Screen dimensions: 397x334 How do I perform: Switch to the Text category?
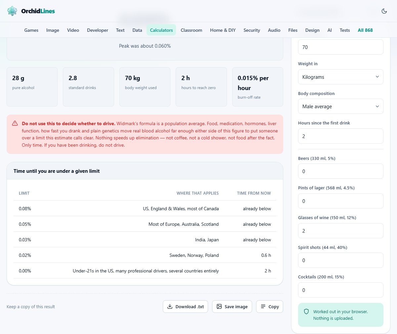120,30
